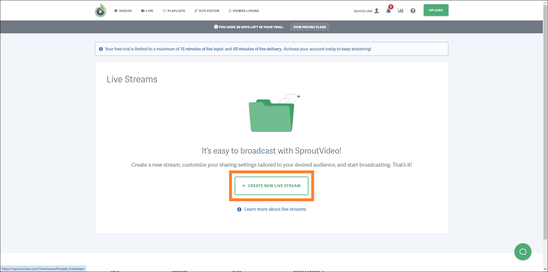Image resolution: width=548 pixels, height=272 pixels.
Task: View analytics bar chart icon
Action: pyautogui.click(x=401, y=11)
